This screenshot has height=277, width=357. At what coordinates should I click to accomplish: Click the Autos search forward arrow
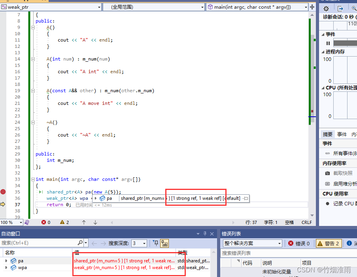click(103, 243)
